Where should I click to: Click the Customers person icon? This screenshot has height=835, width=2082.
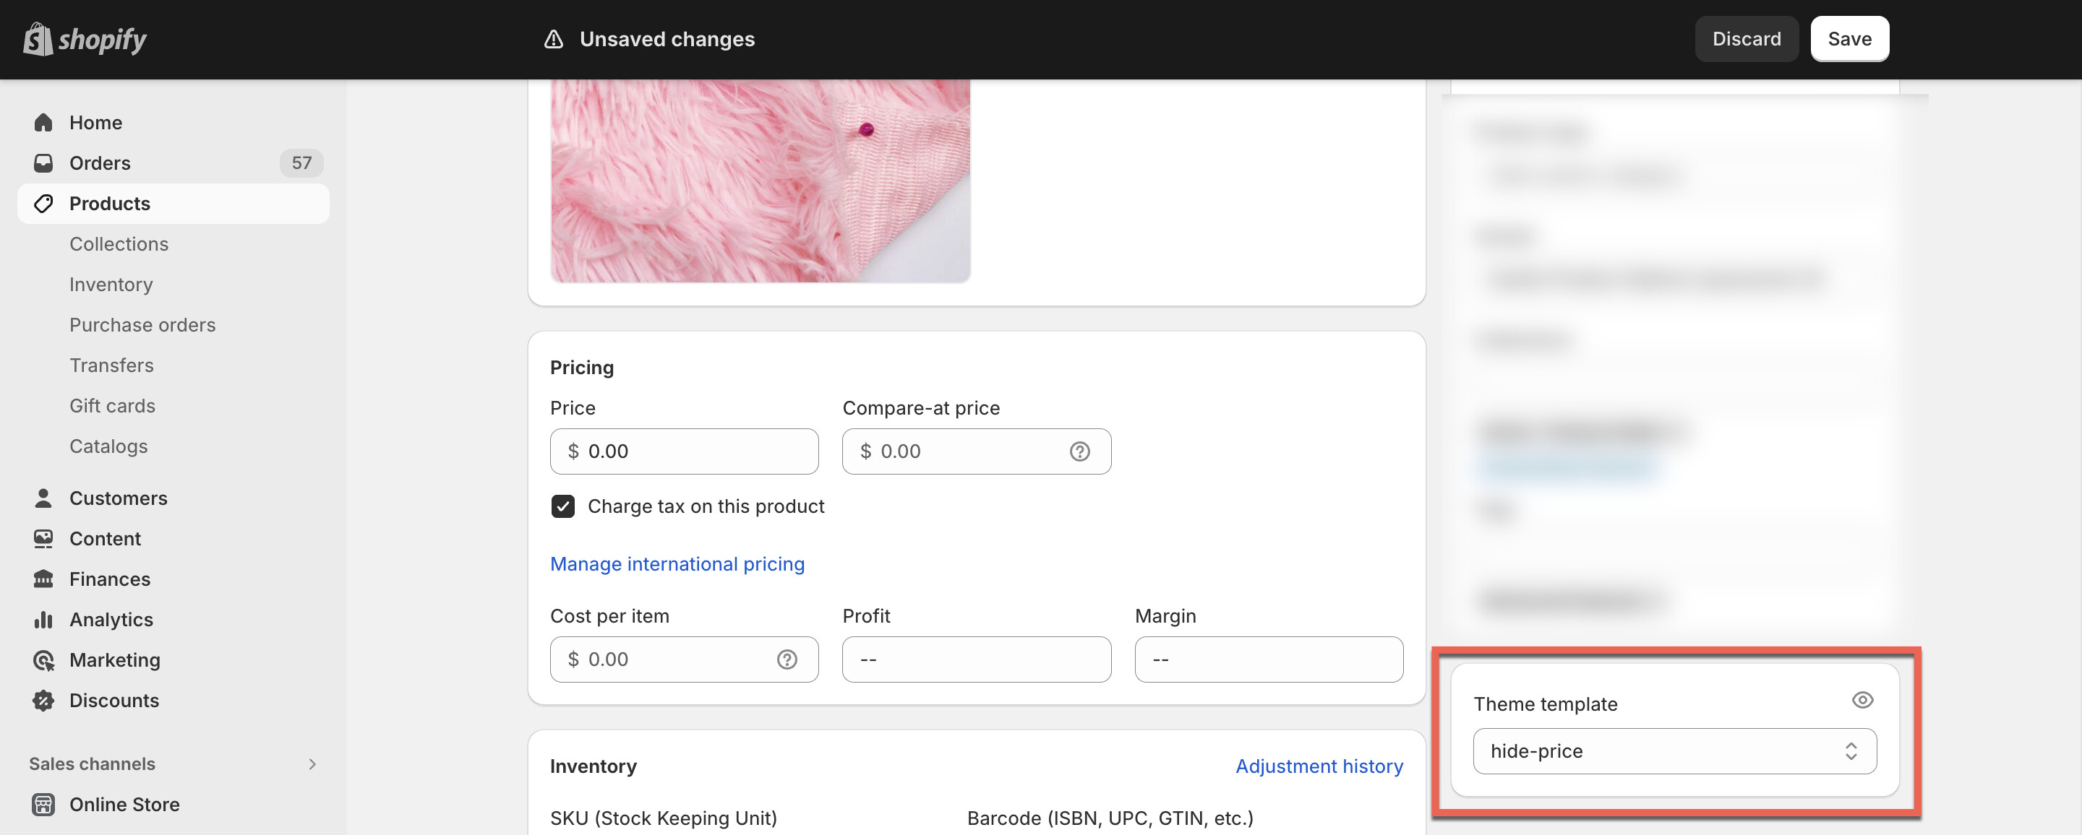(43, 498)
